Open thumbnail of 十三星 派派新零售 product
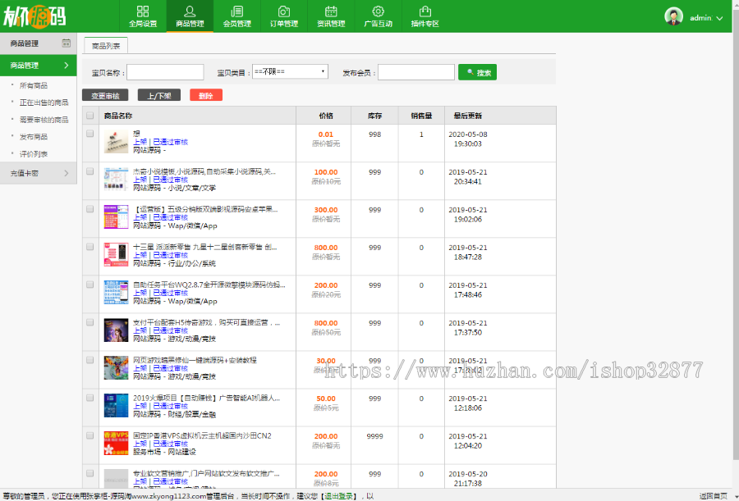739x501 pixels. tap(116, 254)
